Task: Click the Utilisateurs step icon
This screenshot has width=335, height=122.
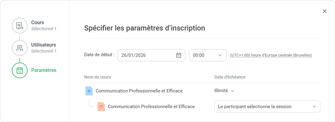Action: point(20,48)
